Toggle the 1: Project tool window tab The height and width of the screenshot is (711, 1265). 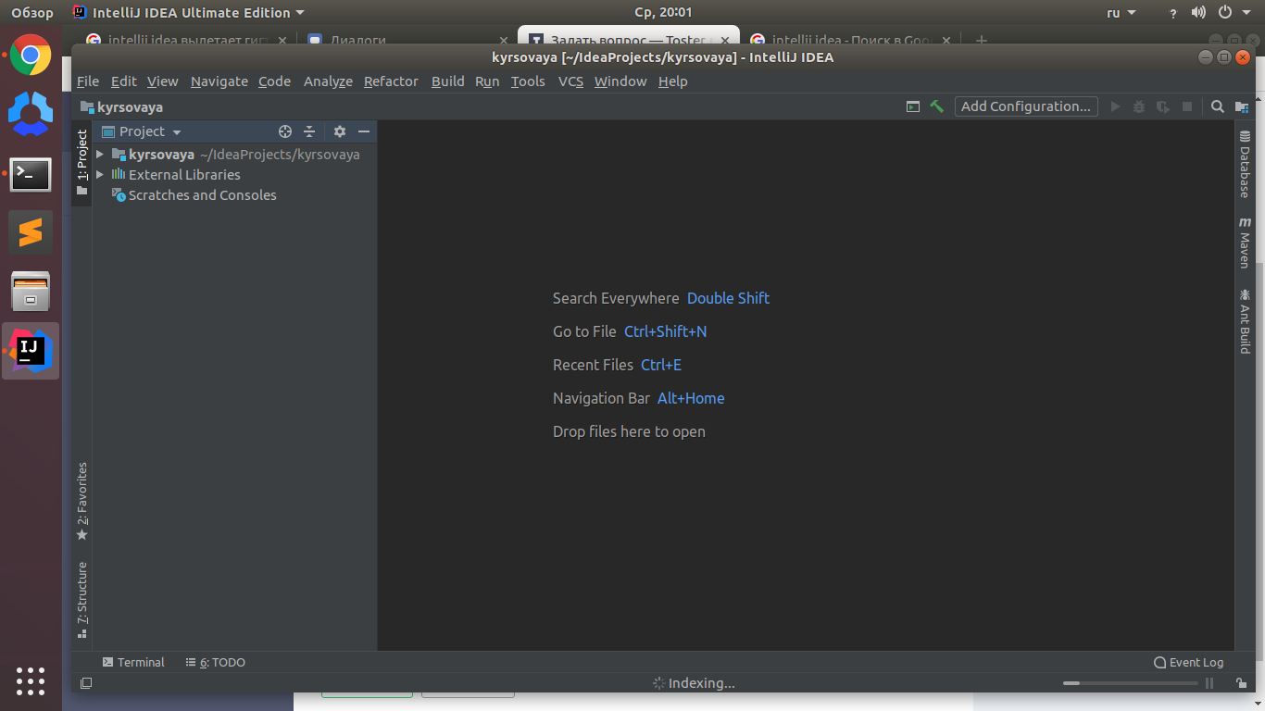point(81,162)
